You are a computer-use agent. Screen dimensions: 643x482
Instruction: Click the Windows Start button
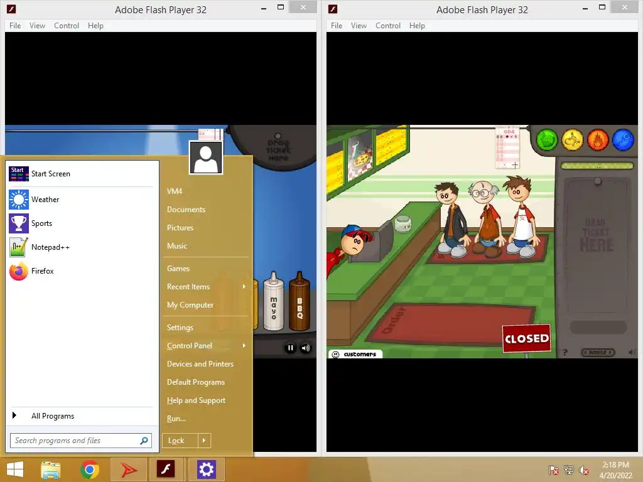(15, 469)
